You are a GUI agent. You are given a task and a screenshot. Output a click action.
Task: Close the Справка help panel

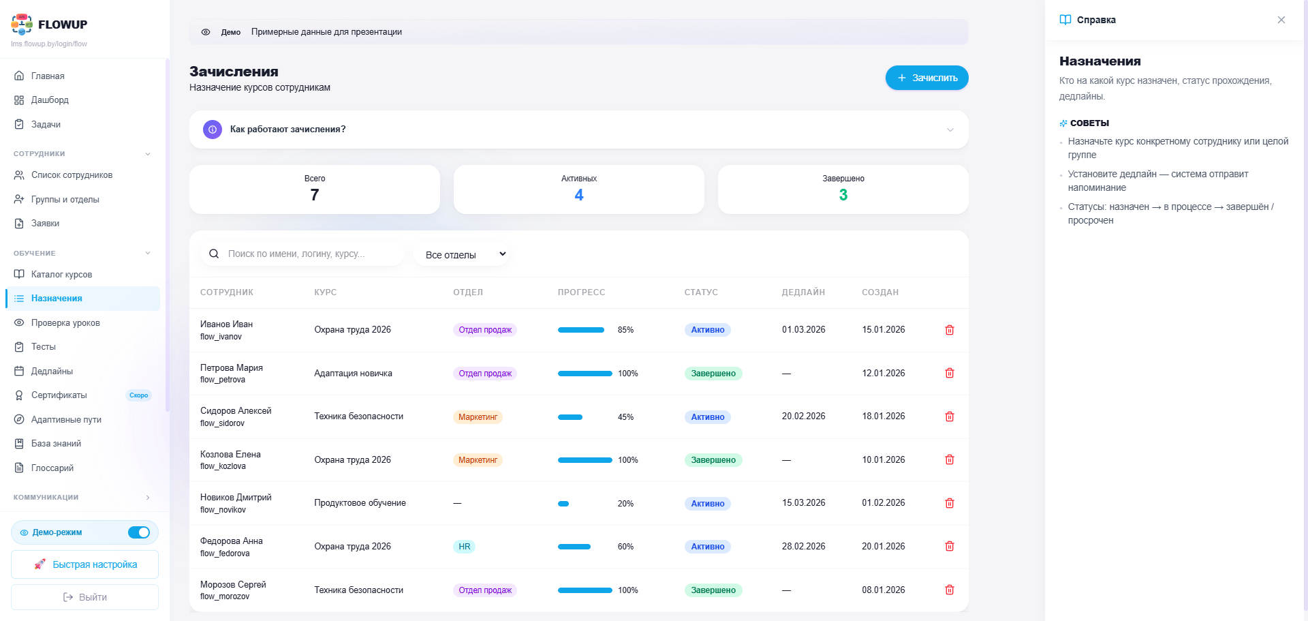(x=1281, y=20)
